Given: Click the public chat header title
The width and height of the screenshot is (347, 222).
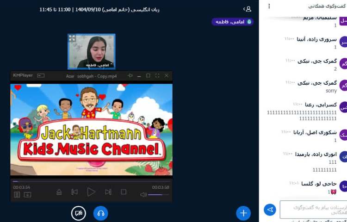Looking at the screenshot, I should [x=327, y=6].
